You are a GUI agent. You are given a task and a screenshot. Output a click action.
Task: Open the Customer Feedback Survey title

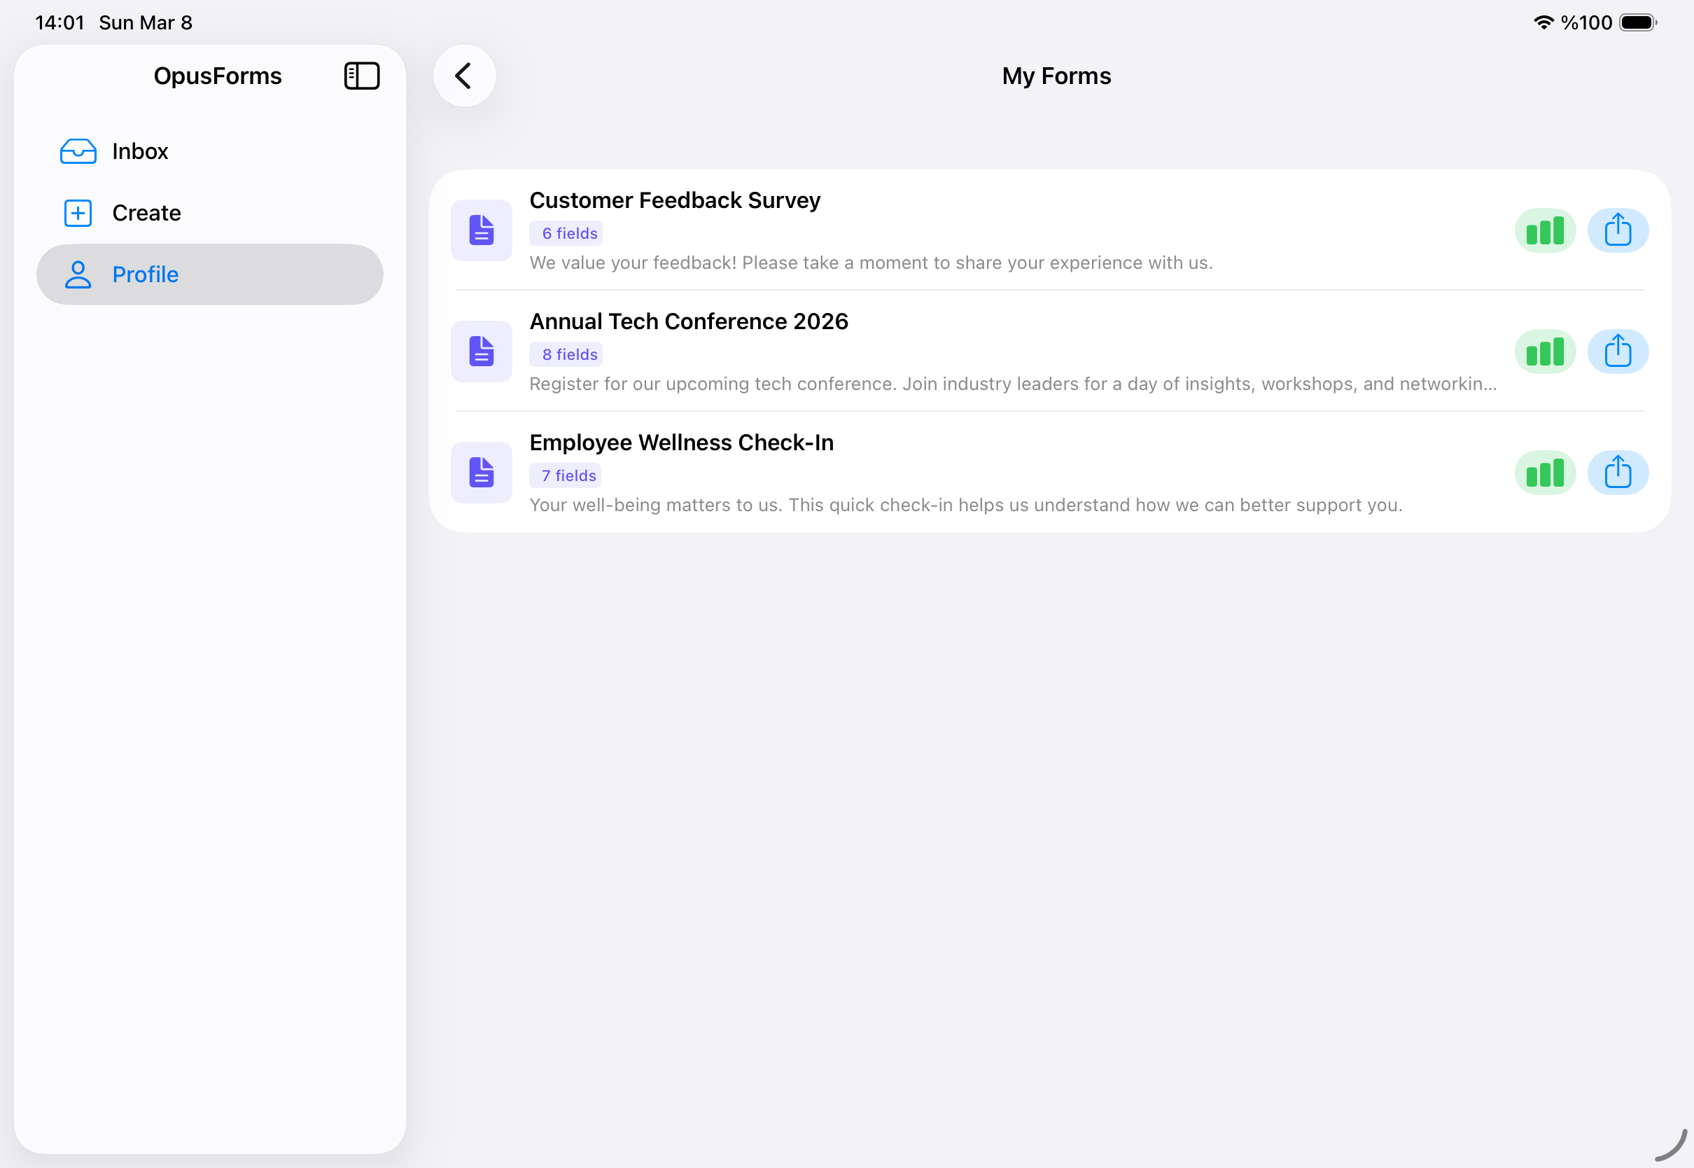674,200
